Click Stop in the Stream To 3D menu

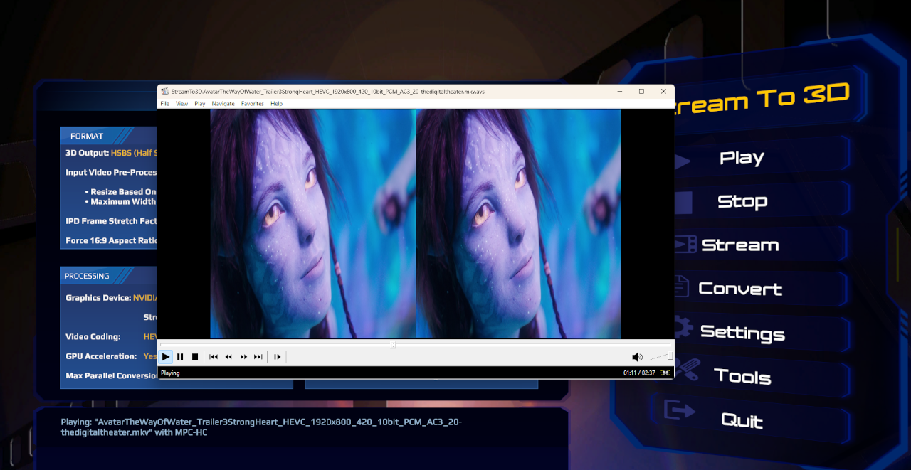coord(742,202)
